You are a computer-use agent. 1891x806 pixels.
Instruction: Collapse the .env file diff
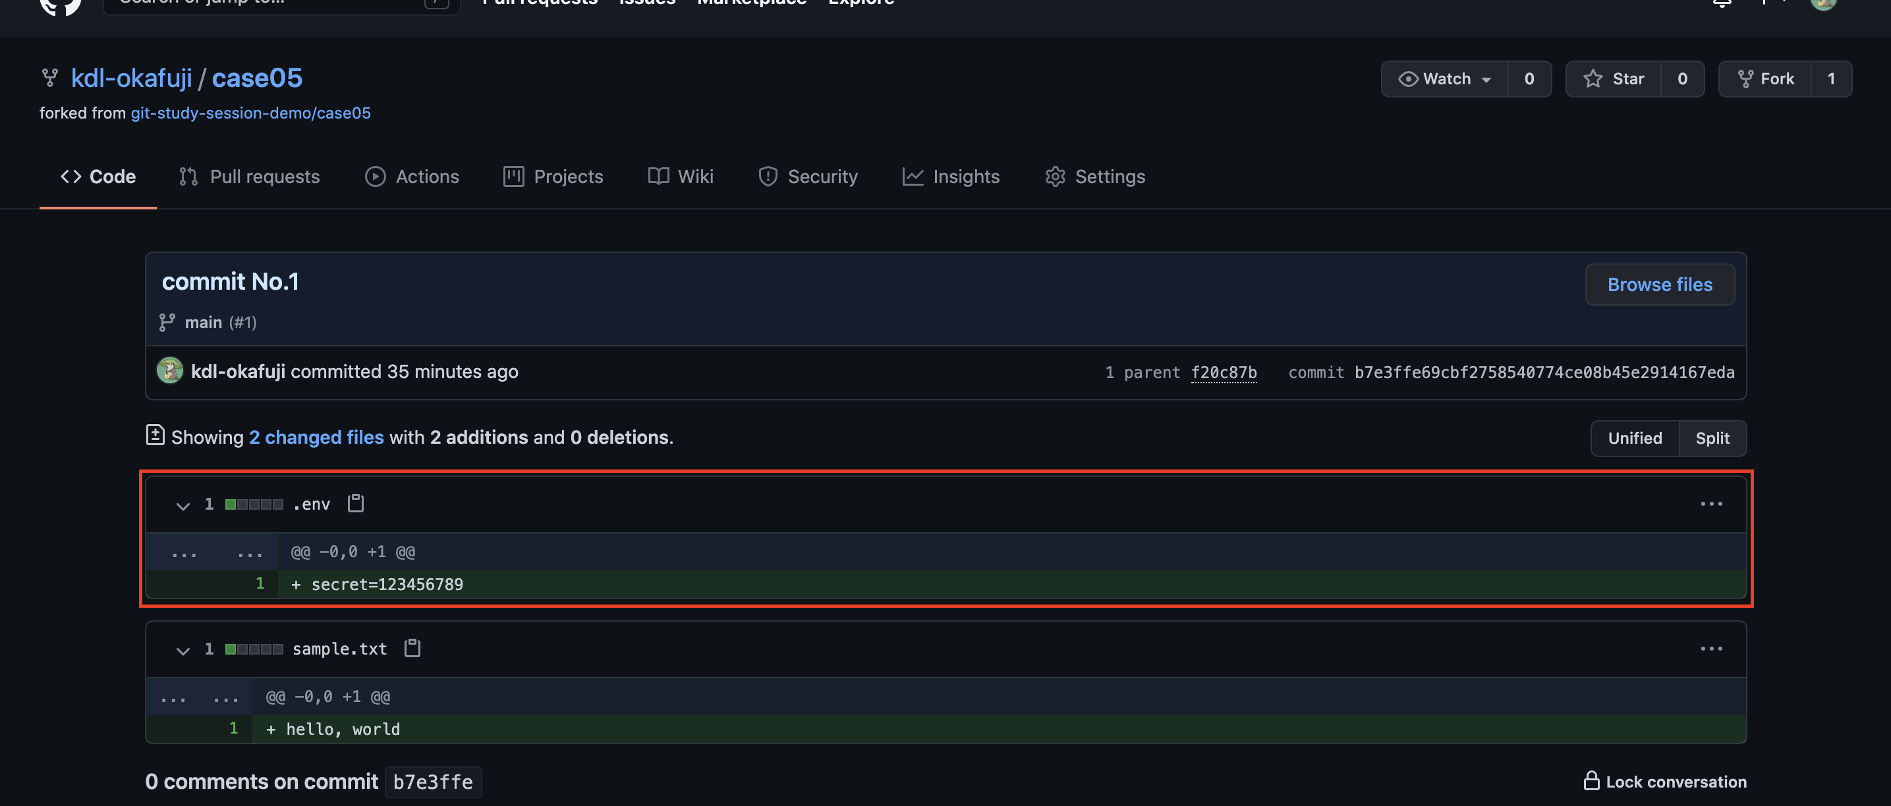point(183,506)
